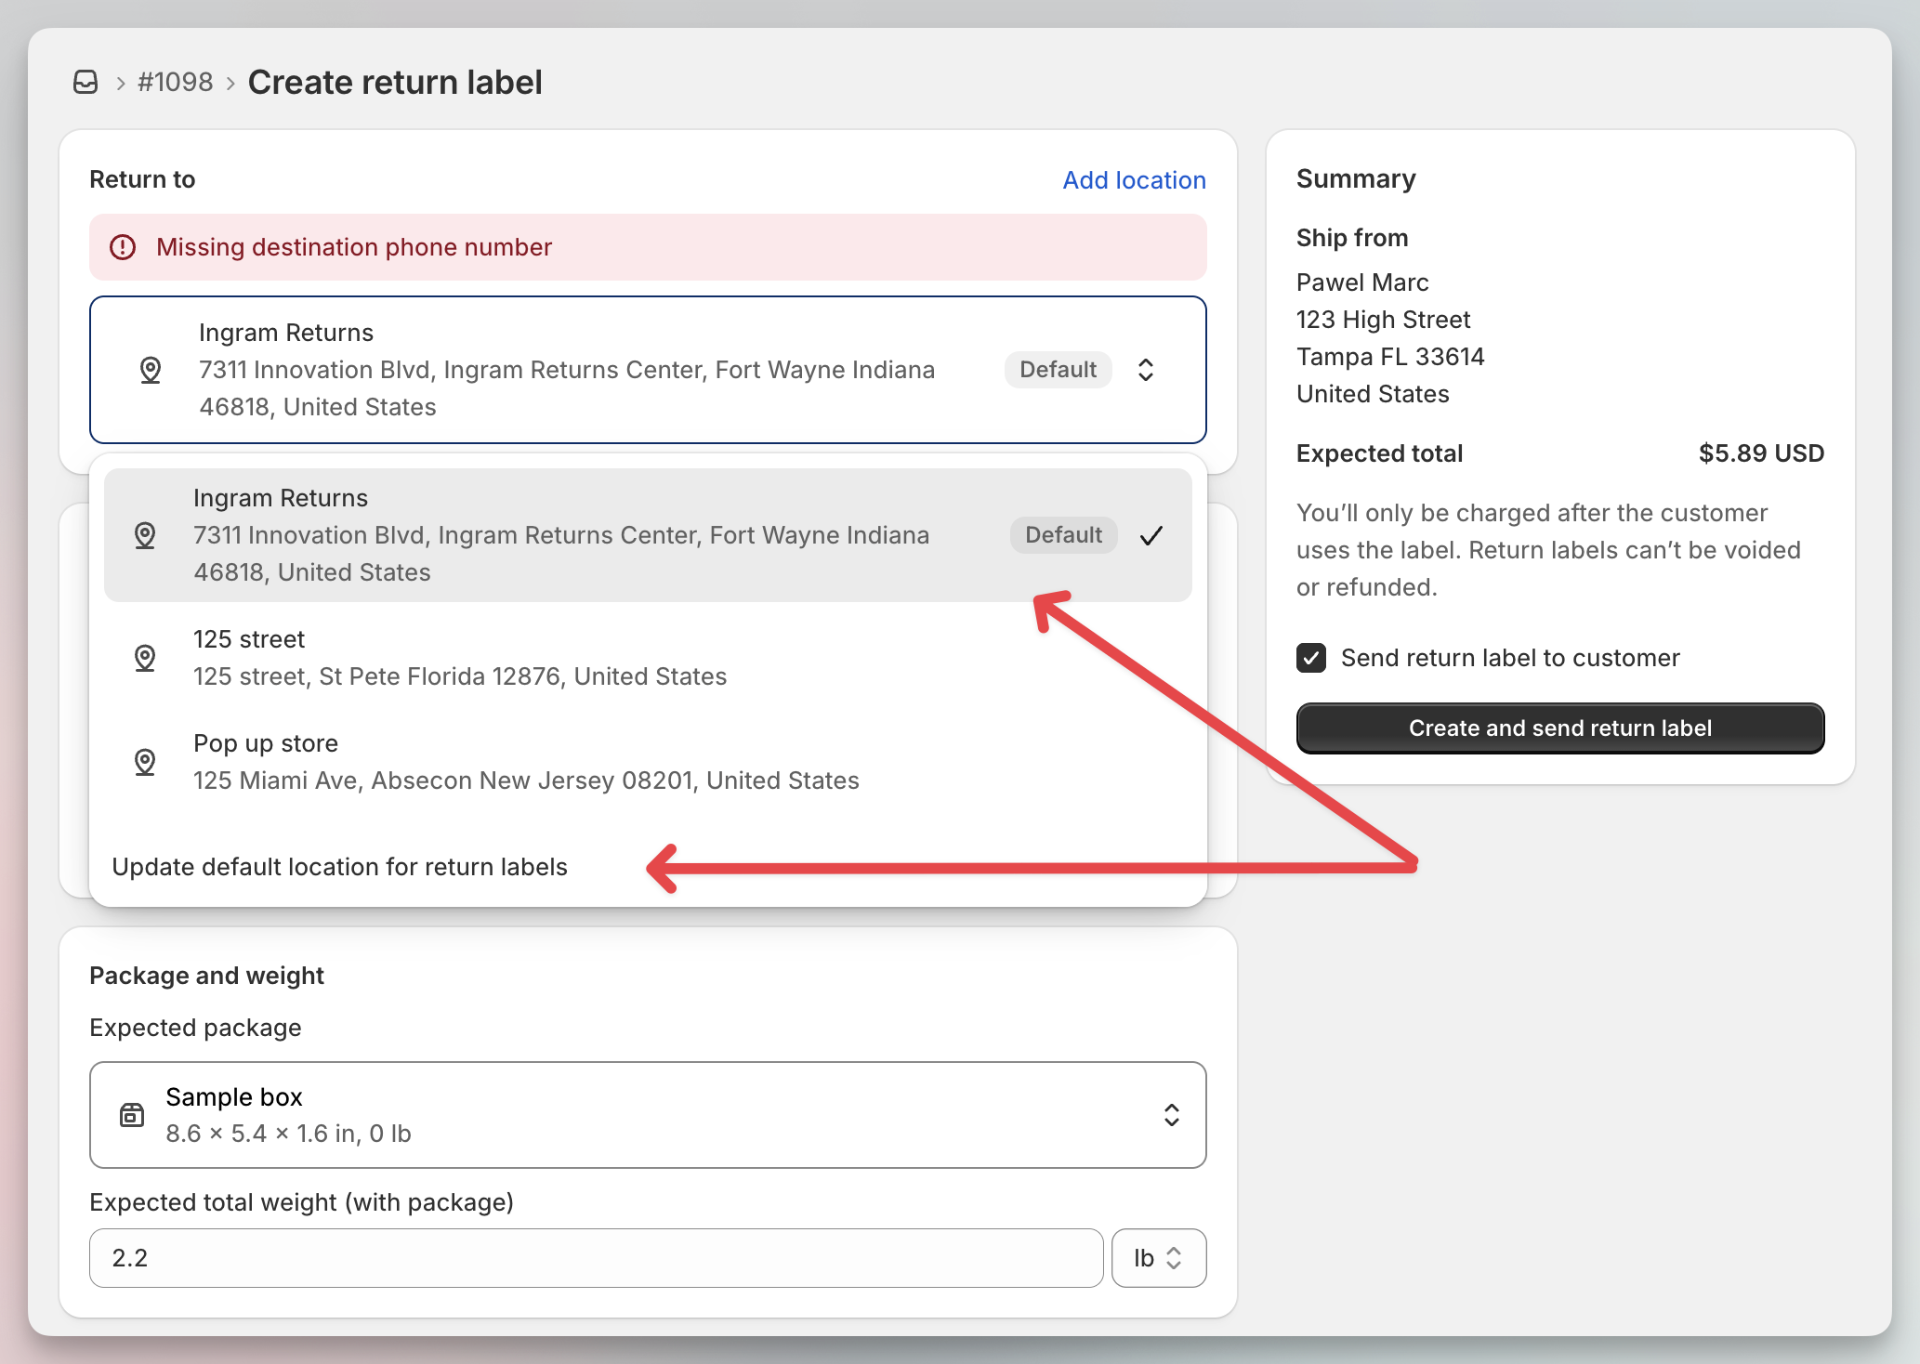This screenshot has width=1920, height=1364.
Task: Go back to order #1098
Action: (175, 82)
